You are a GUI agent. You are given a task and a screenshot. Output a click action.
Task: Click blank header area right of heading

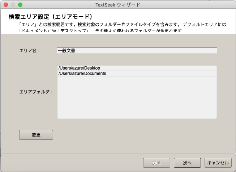[x=163, y=17]
